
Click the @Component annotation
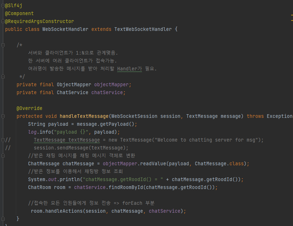pos(19,13)
